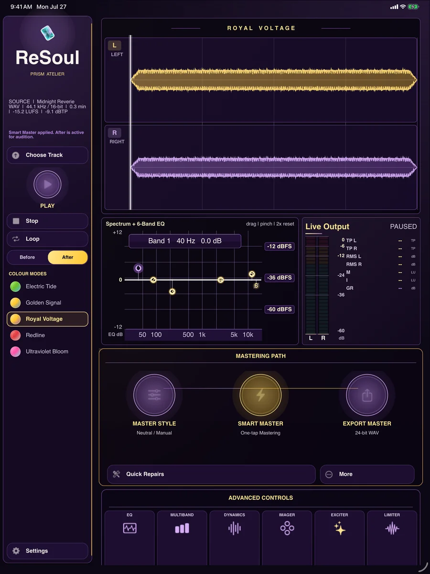
Task: Click the green Electric Tide swatch
Action: 15,287
